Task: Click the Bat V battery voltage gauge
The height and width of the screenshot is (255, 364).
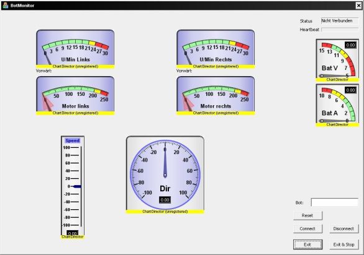Action: click(337, 60)
